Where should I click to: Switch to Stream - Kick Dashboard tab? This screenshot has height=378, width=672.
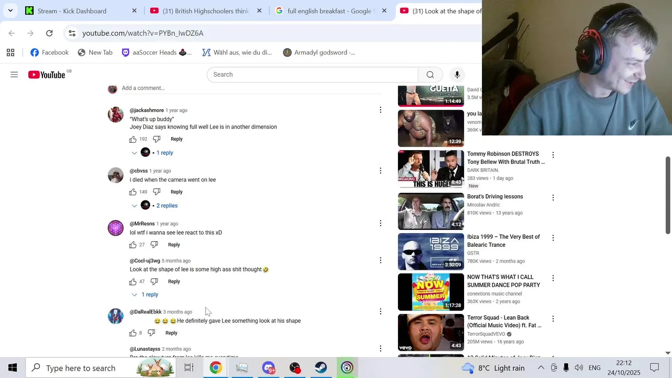click(72, 11)
